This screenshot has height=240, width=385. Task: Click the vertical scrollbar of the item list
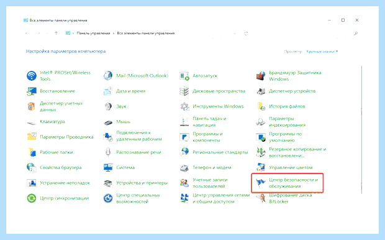click(361, 129)
